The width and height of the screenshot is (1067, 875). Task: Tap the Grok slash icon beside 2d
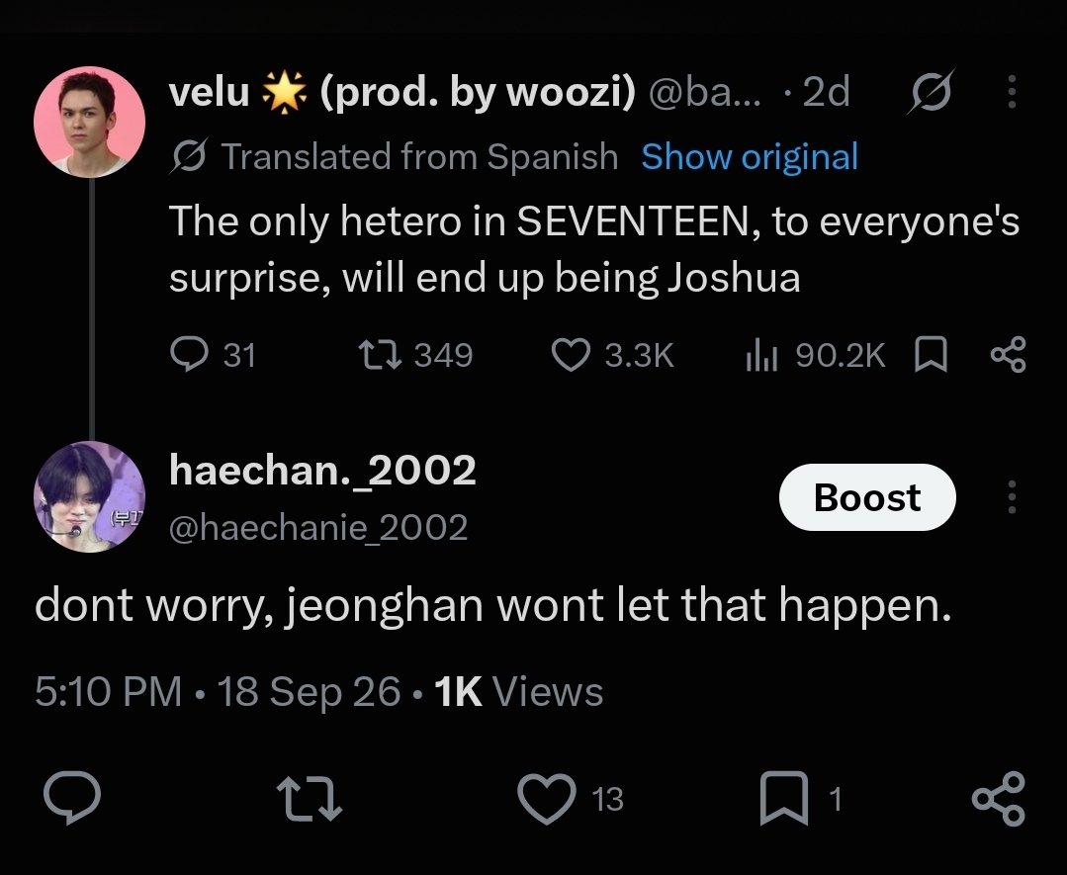point(931,92)
